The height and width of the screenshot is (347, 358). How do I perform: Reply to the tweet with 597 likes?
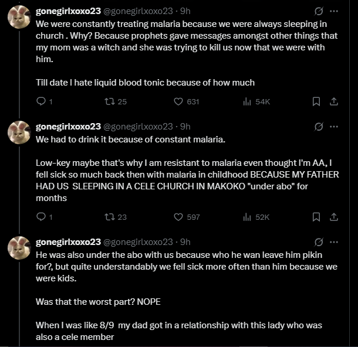pyautogui.click(x=41, y=217)
